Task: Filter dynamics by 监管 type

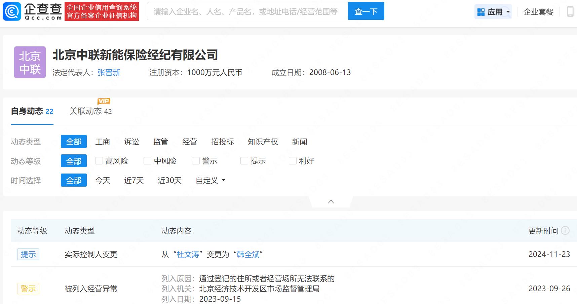Action: 161,142
